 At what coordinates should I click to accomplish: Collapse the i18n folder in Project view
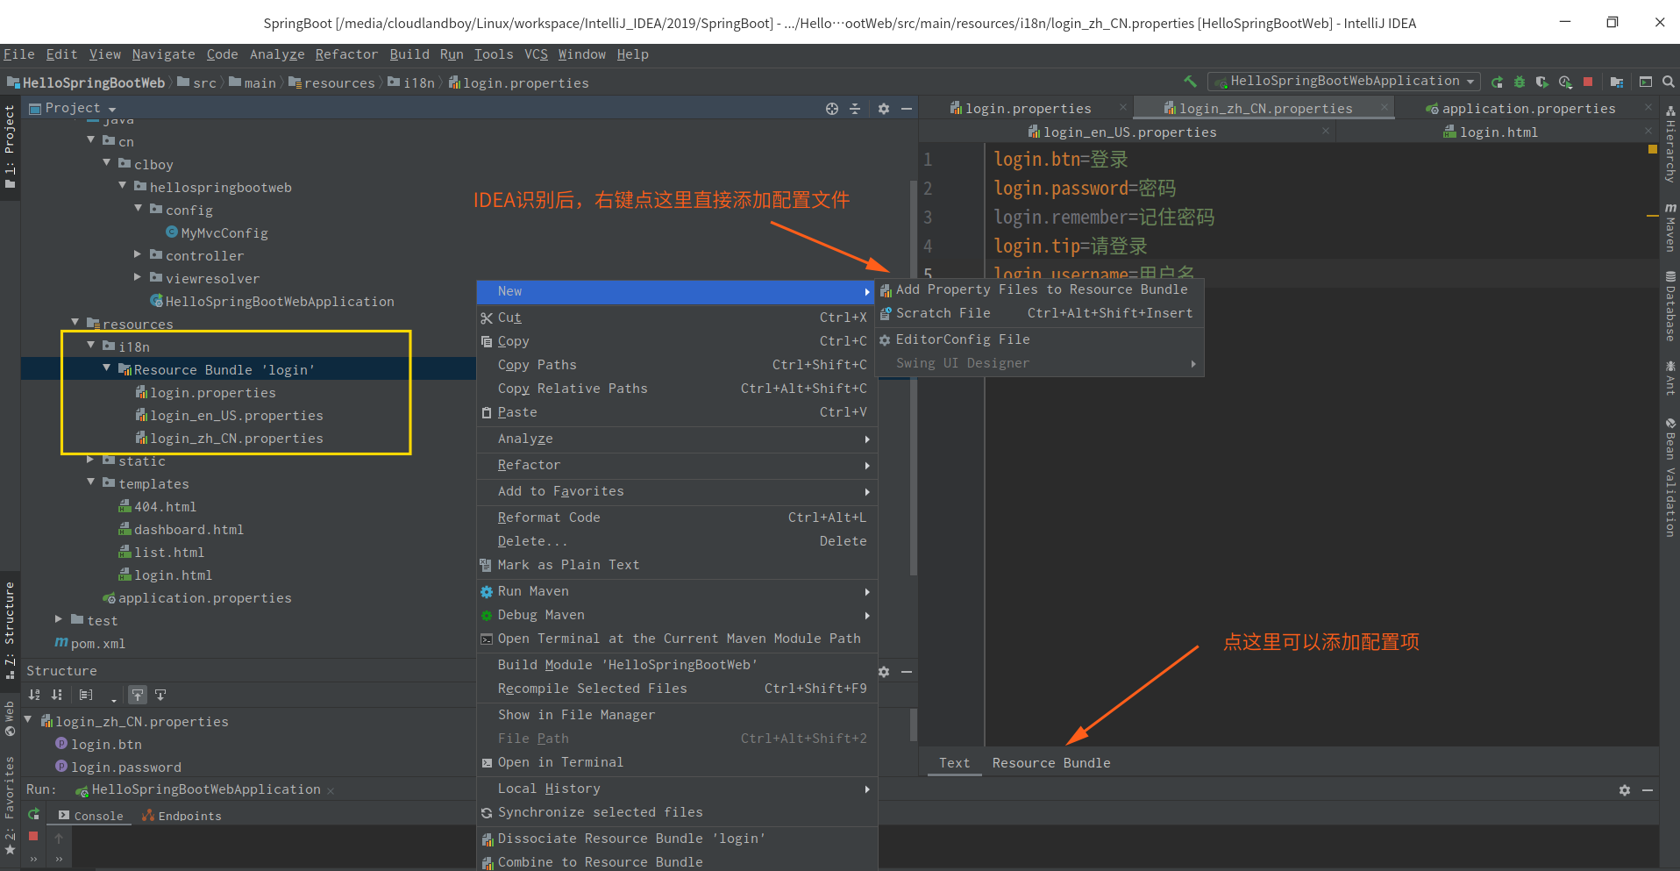pos(90,346)
